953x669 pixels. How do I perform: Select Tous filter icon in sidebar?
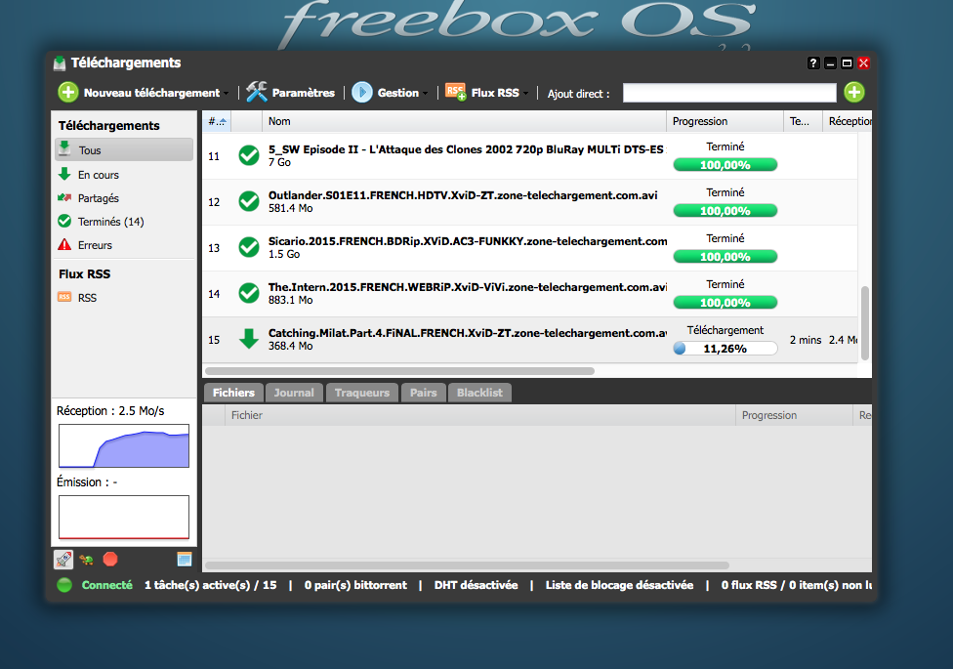[x=64, y=149]
